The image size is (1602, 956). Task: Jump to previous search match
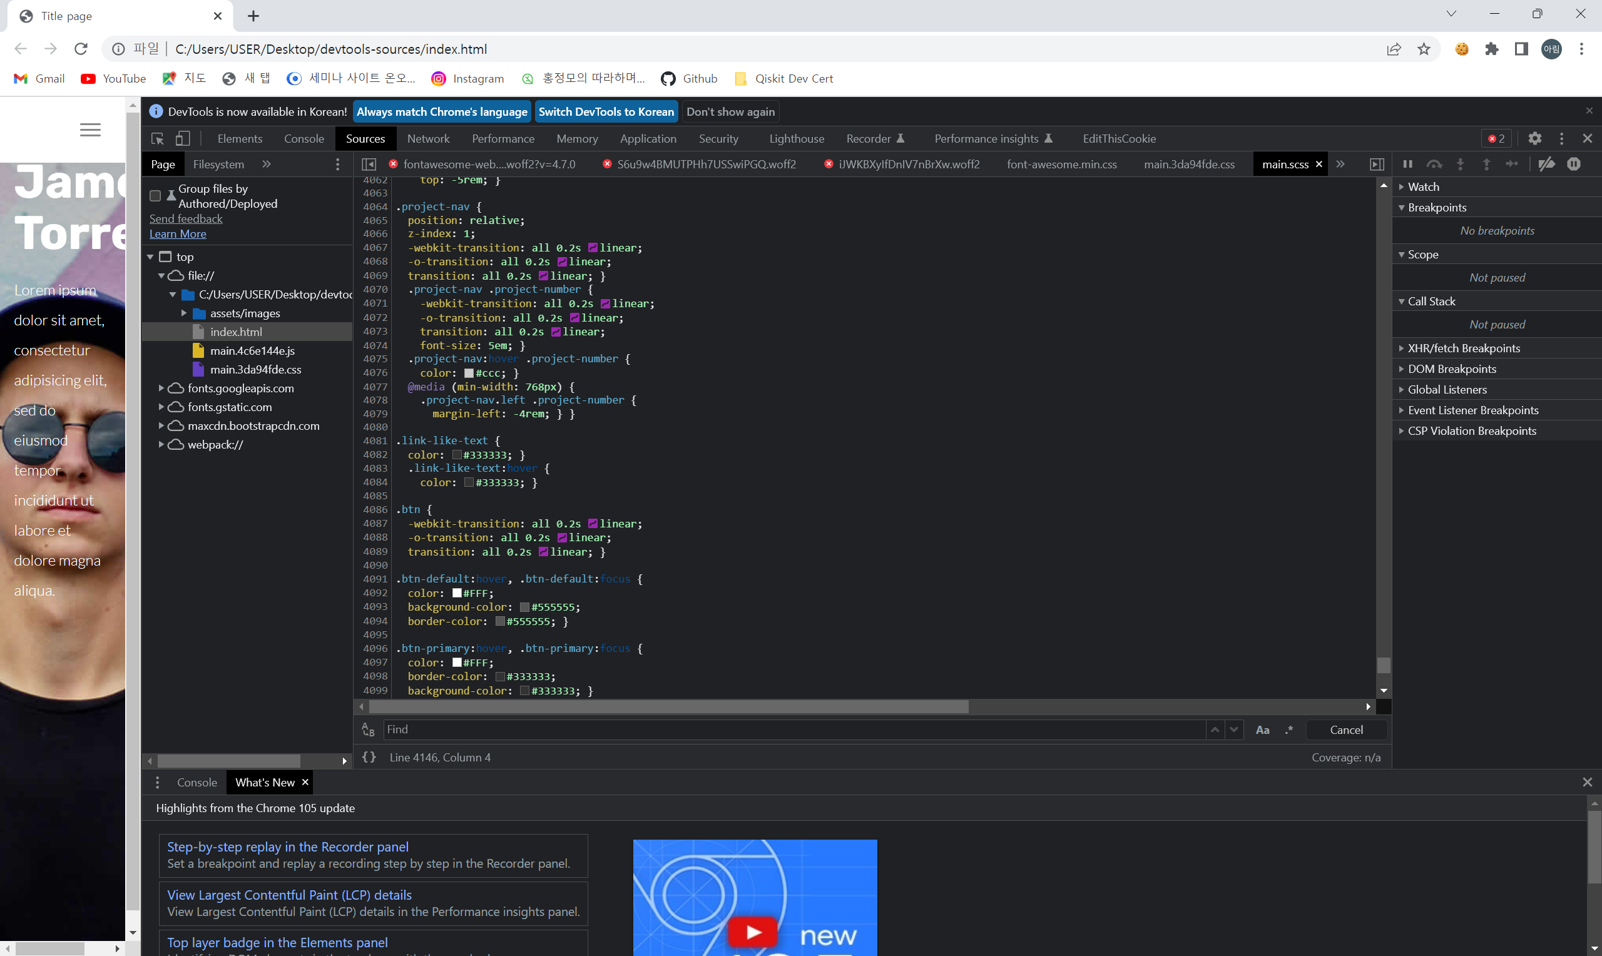coord(1215,730)
